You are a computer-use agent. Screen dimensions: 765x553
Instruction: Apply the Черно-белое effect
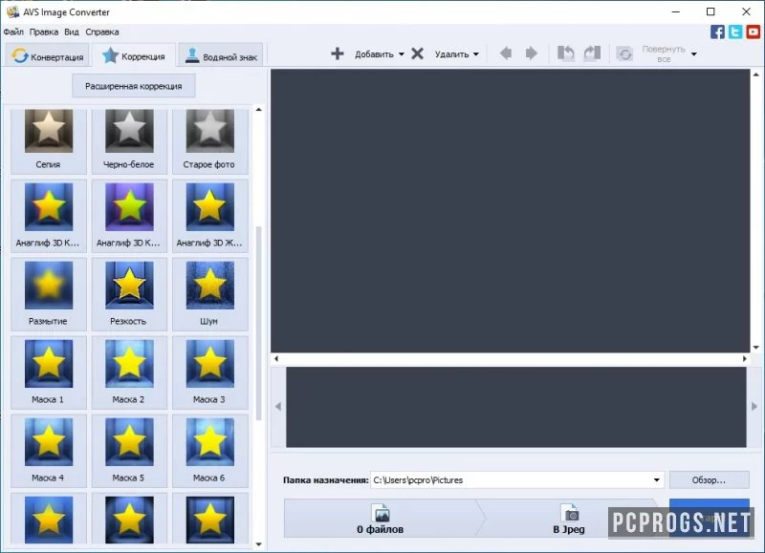point(129,140)
